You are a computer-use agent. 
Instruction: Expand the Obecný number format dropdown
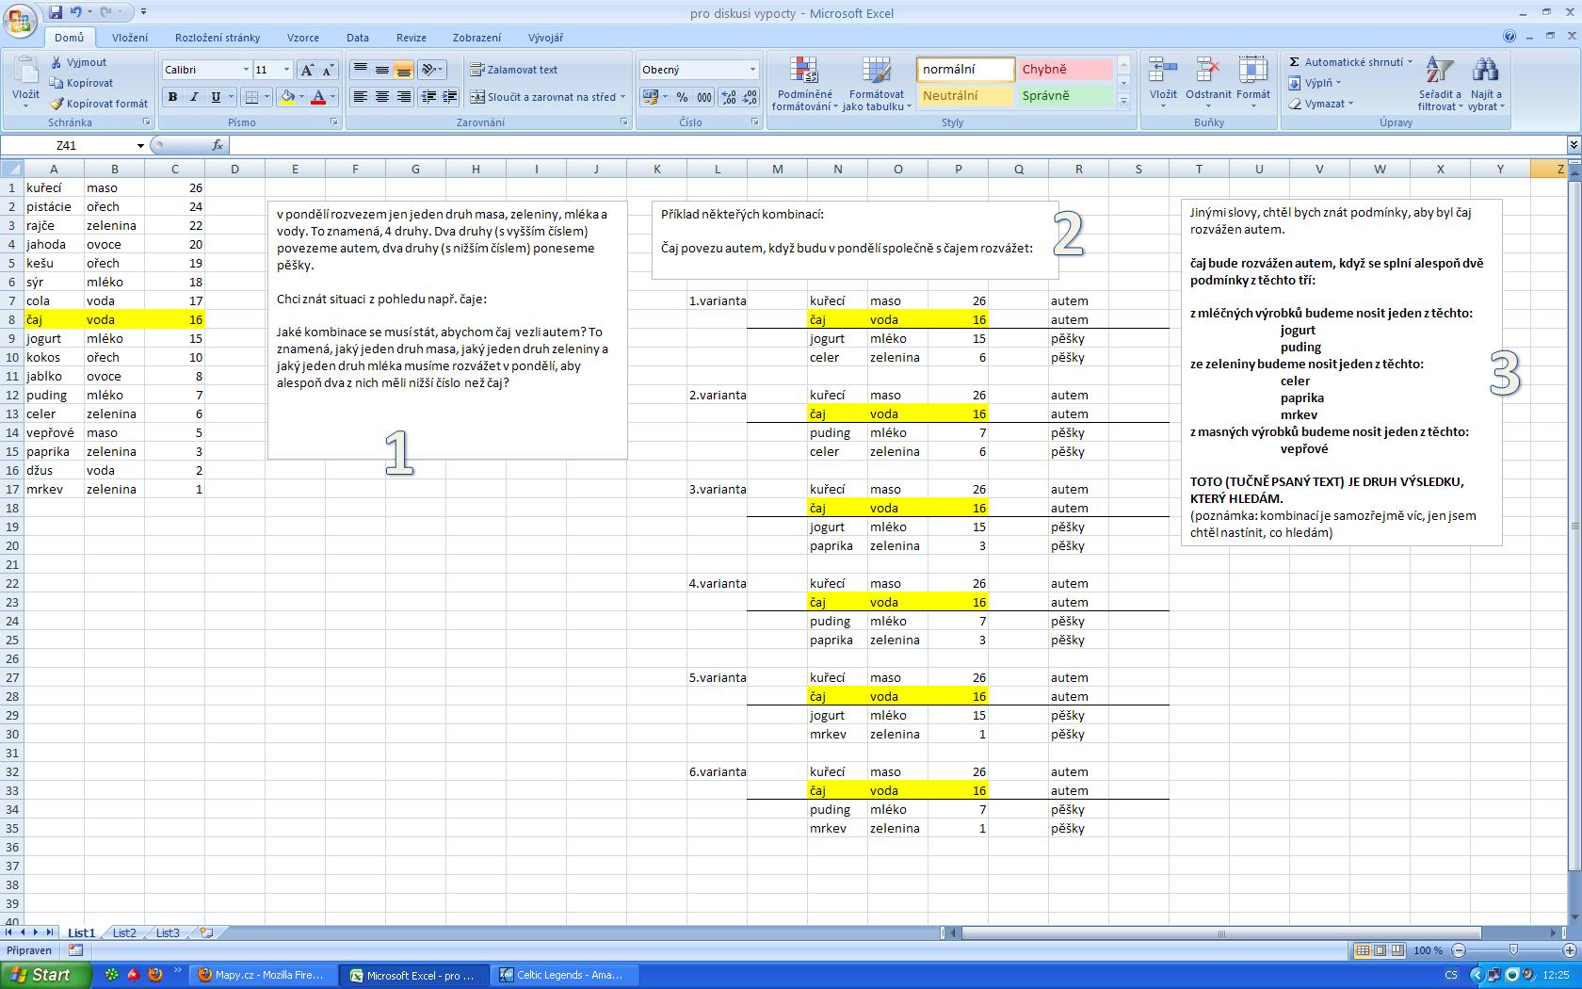pos(751,70)
